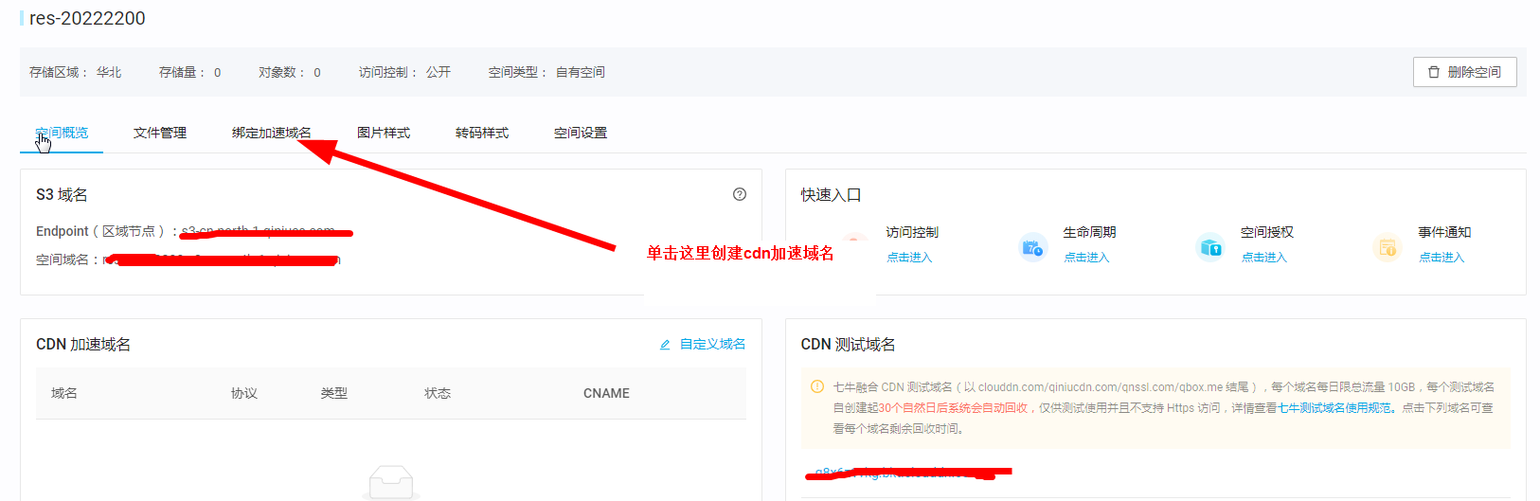This screenshot has width=1540, height=501.
Task: Click the 生命周期 lifecycle icon
Action: [1032, 247]
